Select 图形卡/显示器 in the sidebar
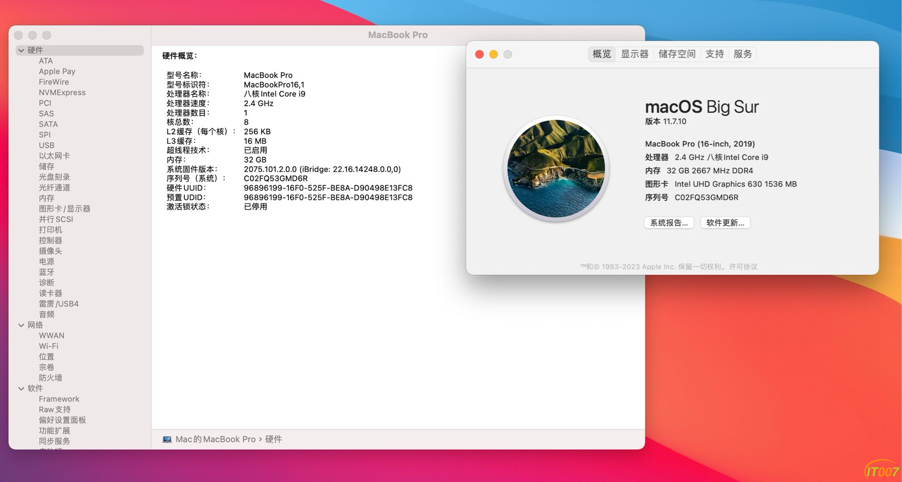 click(x=64, y=208)
